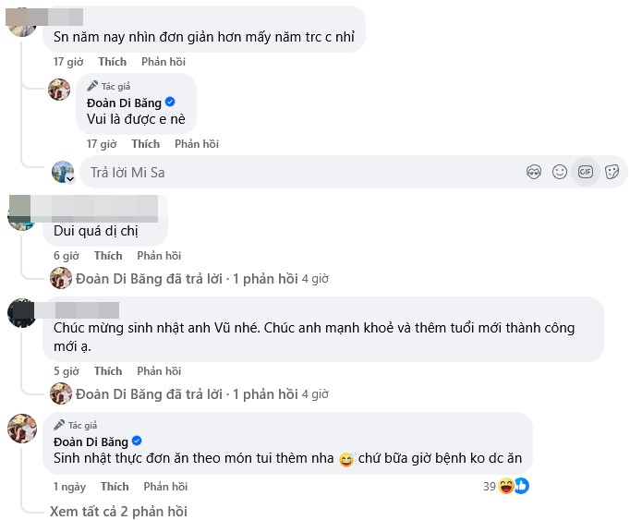The image size is (630, 520).
Task: Switch reply profile via avatar dropdown arrow
Action: [x=70, y=179]
